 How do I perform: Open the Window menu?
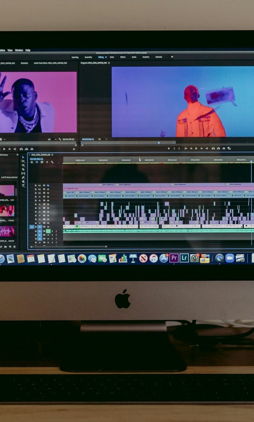point(19,50)
